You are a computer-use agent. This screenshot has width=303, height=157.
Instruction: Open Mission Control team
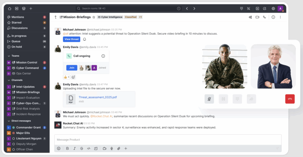[x=27, y=63]
